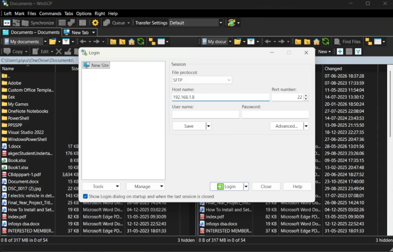
Task: Click the Invert Selection icon right of the minus
Action: 358,52
